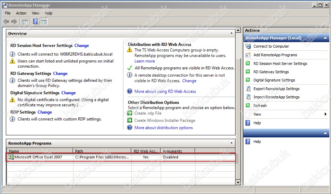Click question icon beside More about distribution options

click(129, 127)
